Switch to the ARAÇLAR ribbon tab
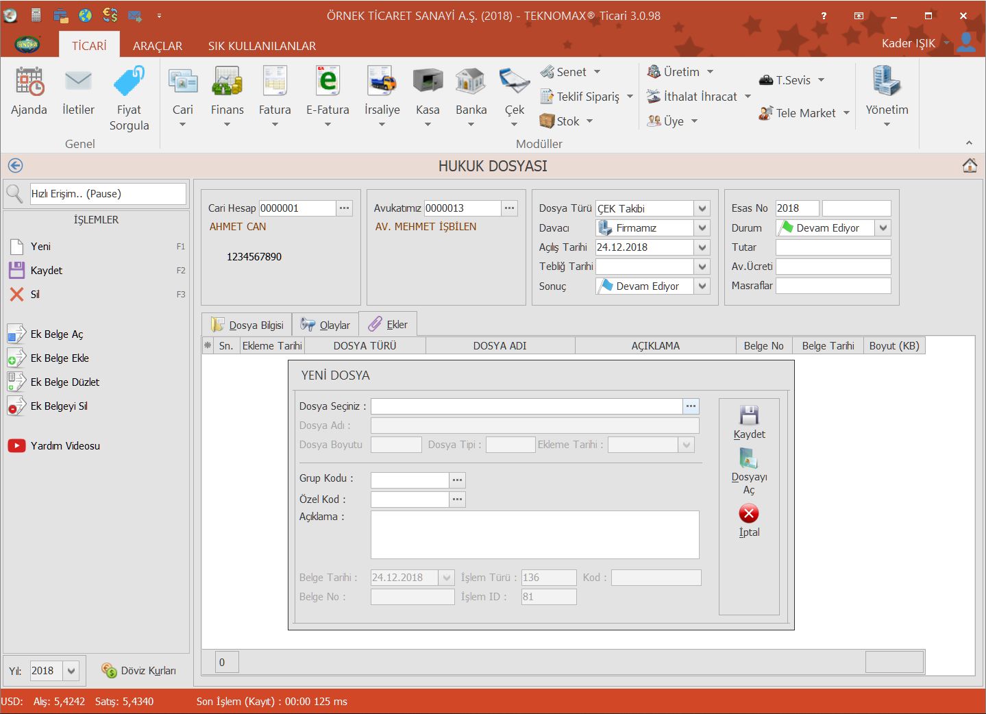 (x=158, y=46)
